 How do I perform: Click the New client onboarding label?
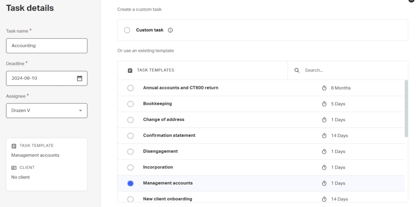pyautogui.click(x=167, y=199)
